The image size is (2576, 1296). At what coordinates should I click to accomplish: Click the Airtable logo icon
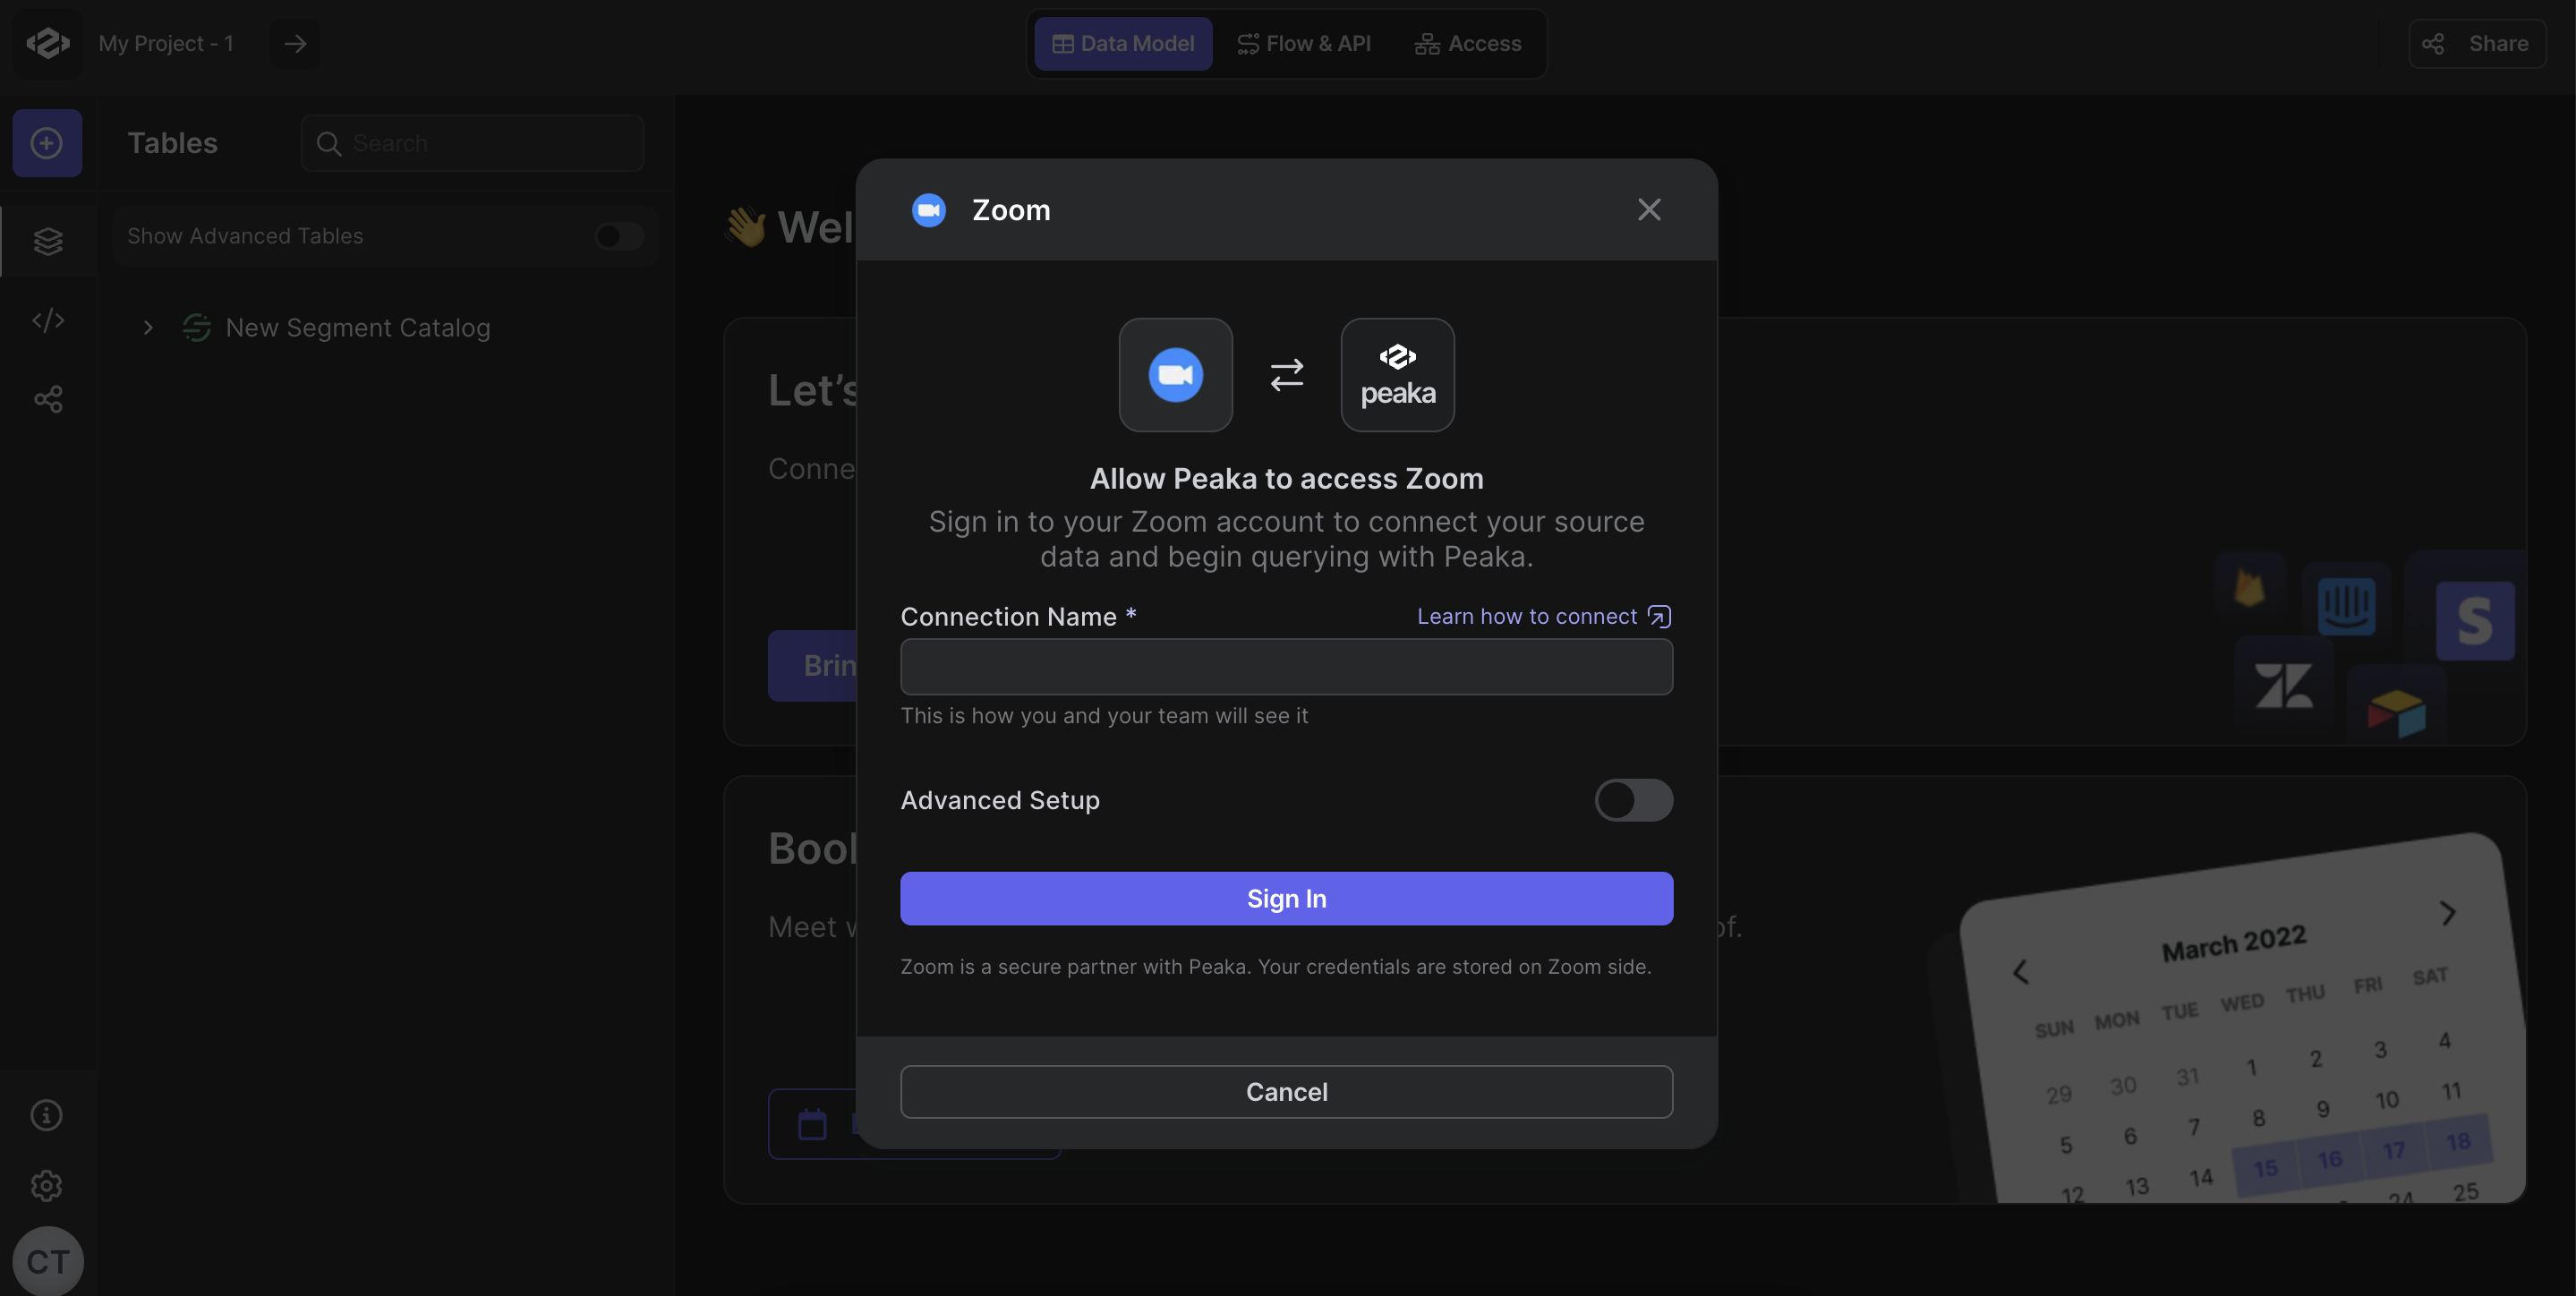click(2396, 713)
